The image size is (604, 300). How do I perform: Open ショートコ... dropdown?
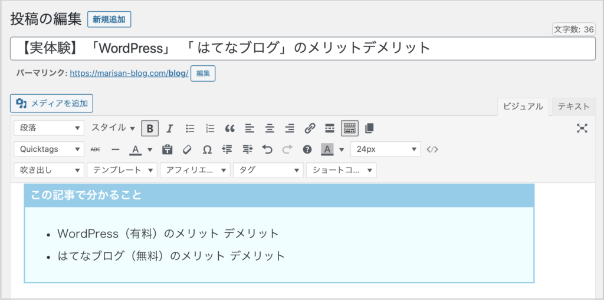coord(342,170)
